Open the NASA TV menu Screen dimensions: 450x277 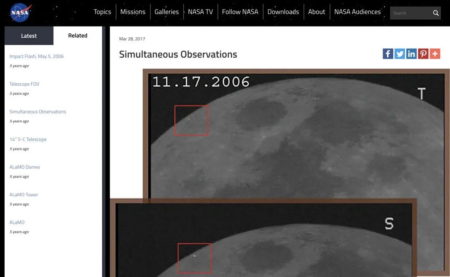pos(200,12)
